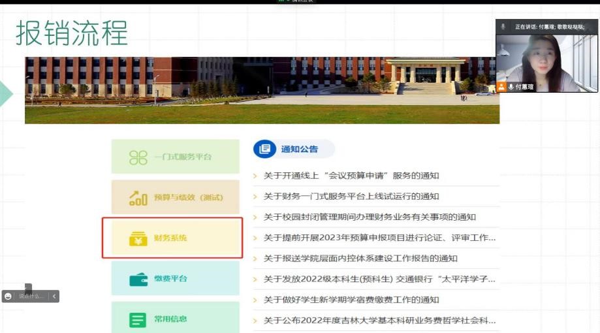Click the 预算与绩效 chart icon
Screen dimensions: 600x333
[138, 197]
